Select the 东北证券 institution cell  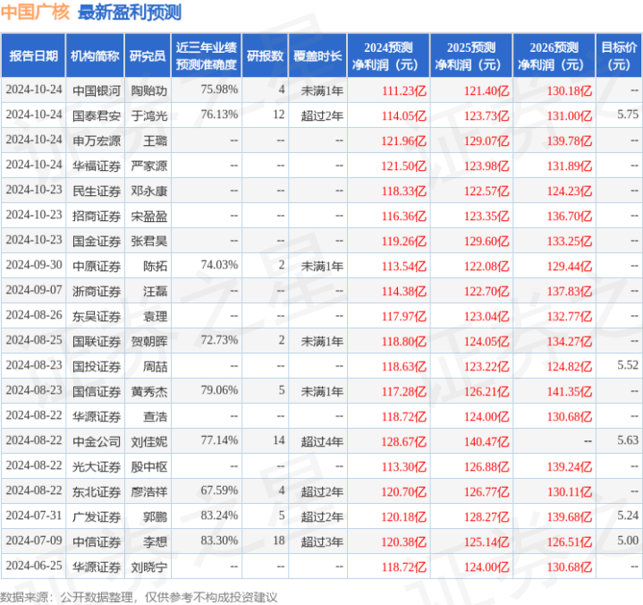click(x=97, y=491)
